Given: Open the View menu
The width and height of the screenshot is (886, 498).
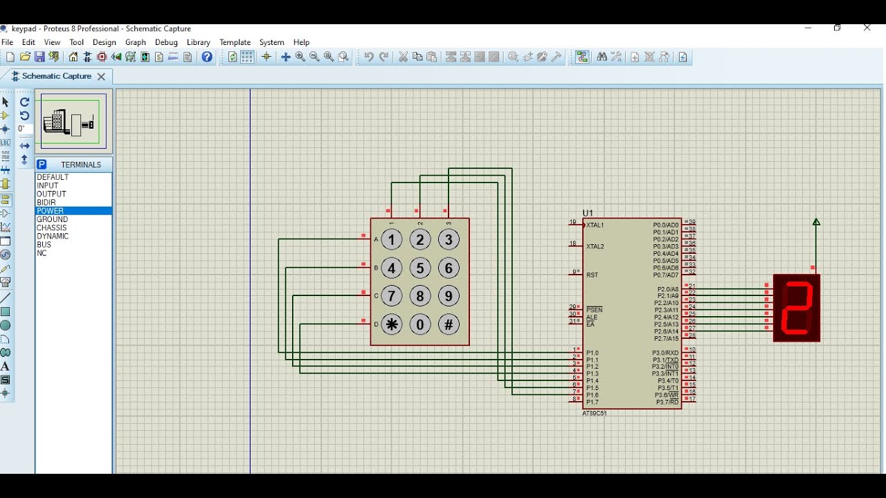Looking at the screenshot, I should [x=52, y=42].
